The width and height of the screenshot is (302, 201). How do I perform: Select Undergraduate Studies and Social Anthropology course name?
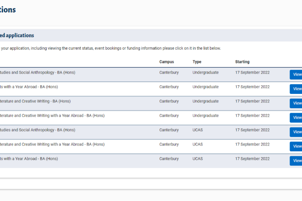point(37,72)
